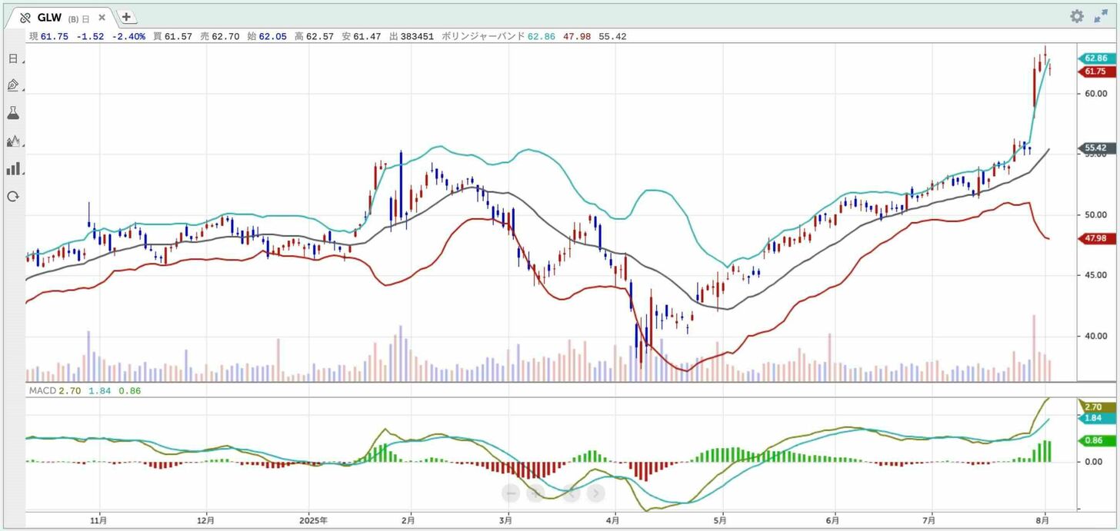
Task: Expand the chart type mountain icon
Action: [12, 141]
